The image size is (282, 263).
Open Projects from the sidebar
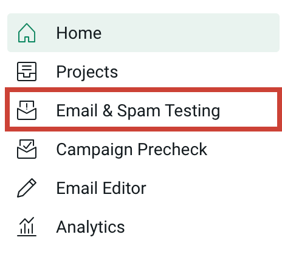coord(87,72)
